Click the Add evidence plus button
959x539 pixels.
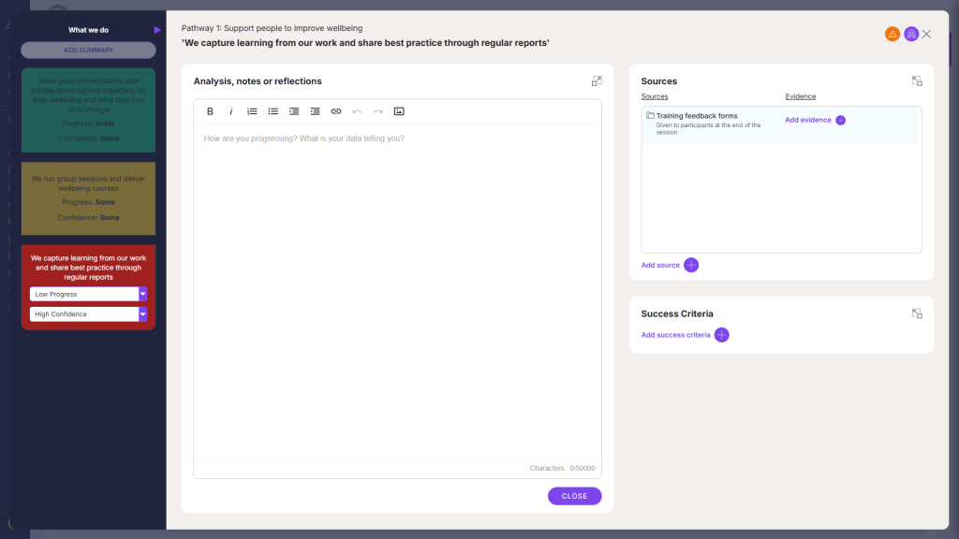pos(840,120)
